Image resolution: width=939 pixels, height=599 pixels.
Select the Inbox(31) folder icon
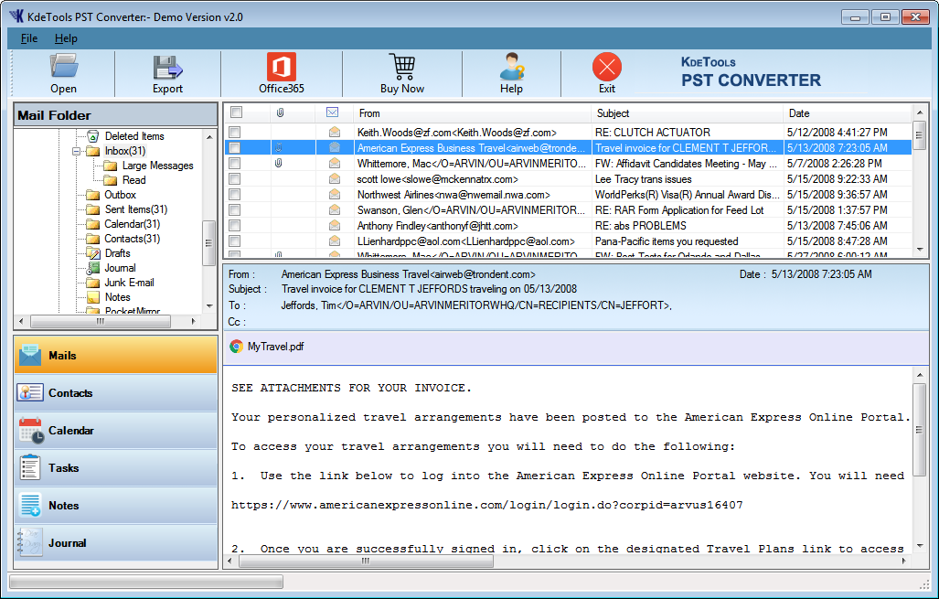click(93, 151)
